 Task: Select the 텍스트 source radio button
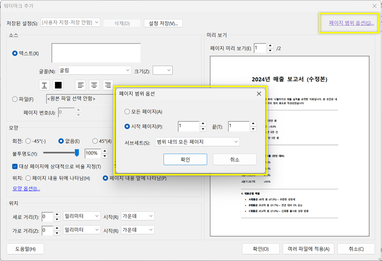[x=15, y=53]
